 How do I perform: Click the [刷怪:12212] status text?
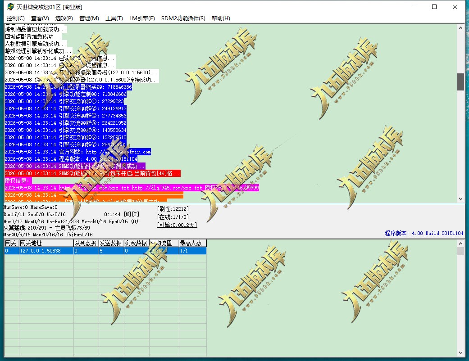(173, 209)
